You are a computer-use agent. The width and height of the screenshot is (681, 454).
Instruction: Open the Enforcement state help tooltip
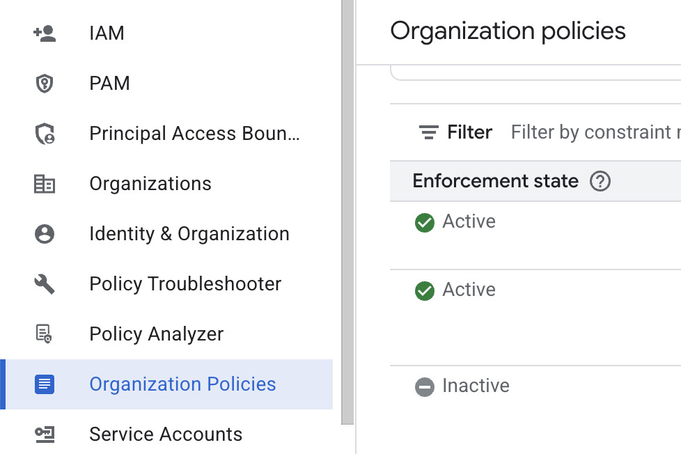[600, 182]
